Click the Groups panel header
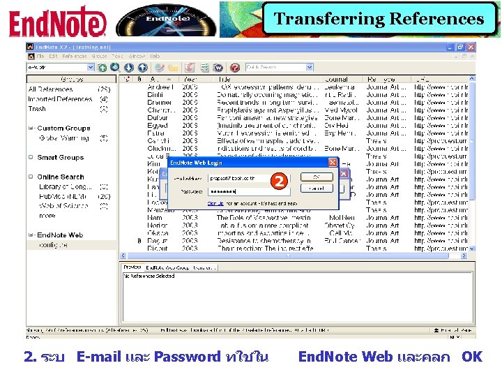This screenshot has width=502, height=377. point(72,79)
